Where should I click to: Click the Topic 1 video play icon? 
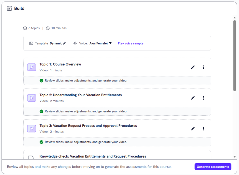(32, 67)
